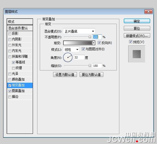Expand the gradient picker dropdown arrow
The height and width of the screenshot is (144, 157).
click(x=94, y=43)
